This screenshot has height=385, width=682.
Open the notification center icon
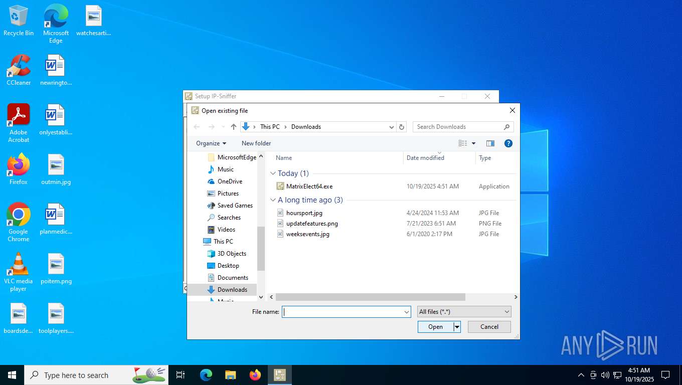click(x=665, y=375)
